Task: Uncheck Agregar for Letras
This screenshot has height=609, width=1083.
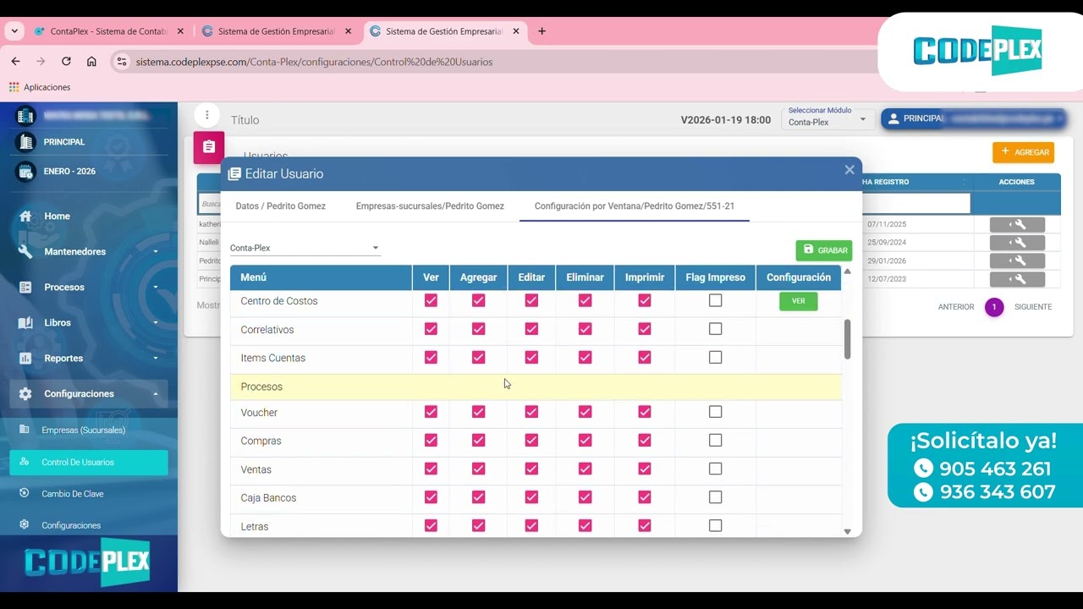Action: pos(478,526)
